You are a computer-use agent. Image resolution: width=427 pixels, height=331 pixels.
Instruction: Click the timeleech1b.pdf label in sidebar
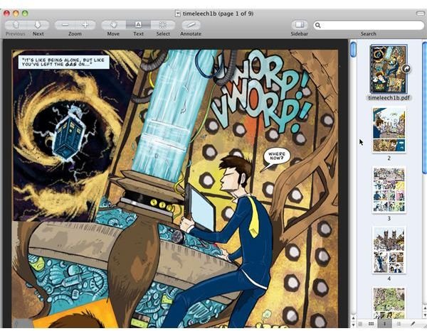coord(389,98)
